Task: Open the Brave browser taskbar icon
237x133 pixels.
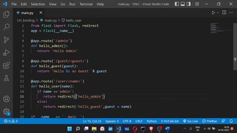Action: 151,129
